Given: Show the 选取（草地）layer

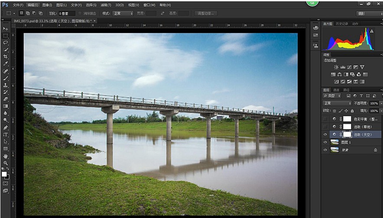Looking at the screenshot, I should tap(325, 127).
